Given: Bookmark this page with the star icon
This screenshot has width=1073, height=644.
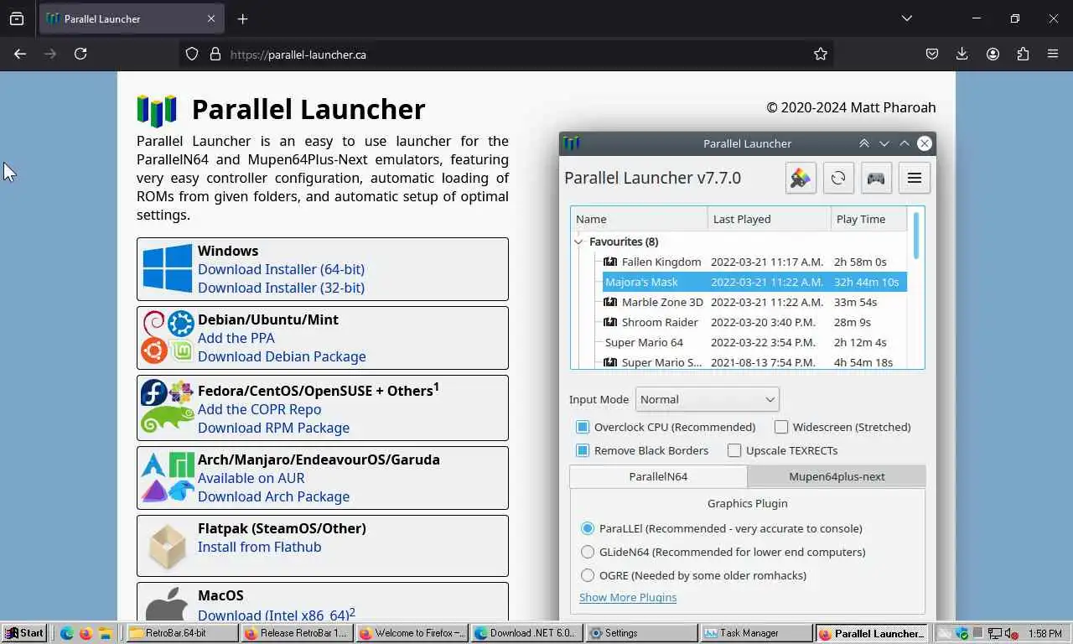Looking at the screenshot, I should pos(821,54).
